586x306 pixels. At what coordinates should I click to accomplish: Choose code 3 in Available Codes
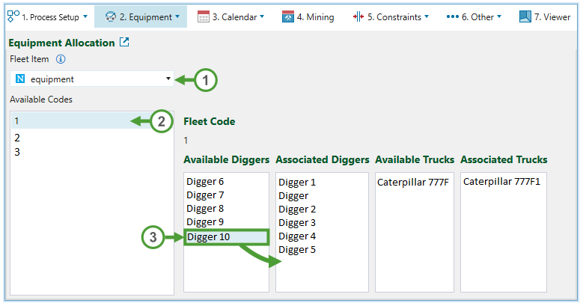click(x=16, y=152)
